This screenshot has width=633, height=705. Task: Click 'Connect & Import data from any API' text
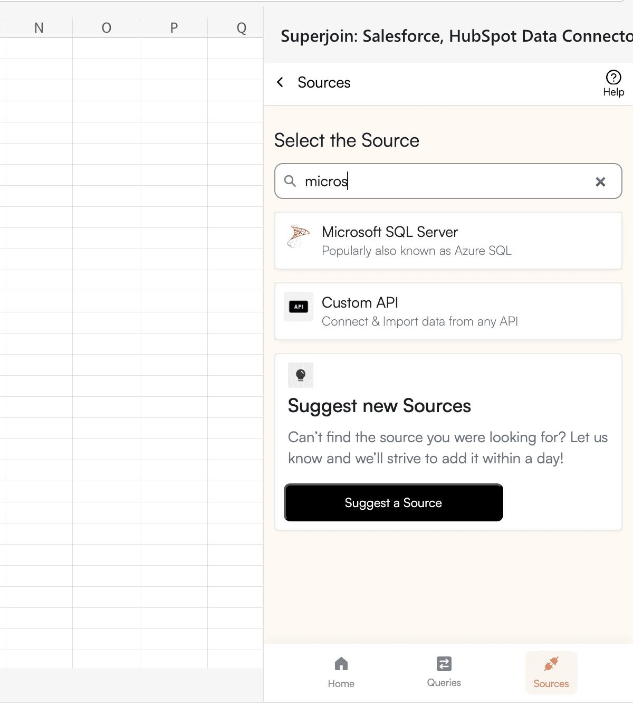click(420, 321)
